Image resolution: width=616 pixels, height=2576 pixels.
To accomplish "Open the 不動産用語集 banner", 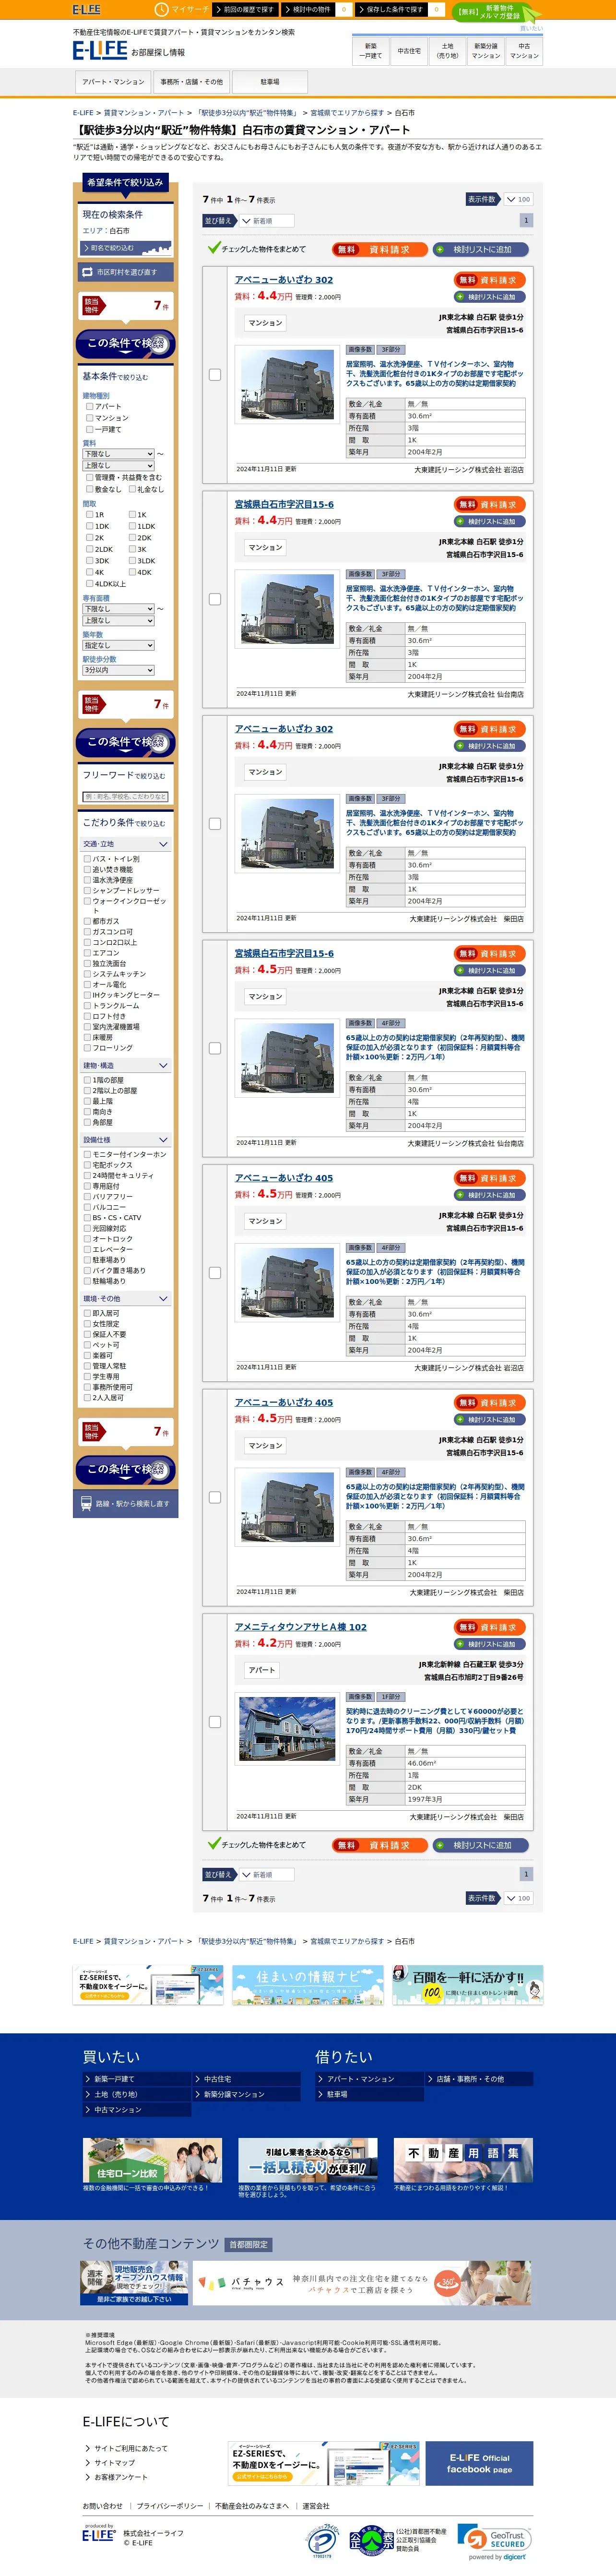I will click(463, 2160).
